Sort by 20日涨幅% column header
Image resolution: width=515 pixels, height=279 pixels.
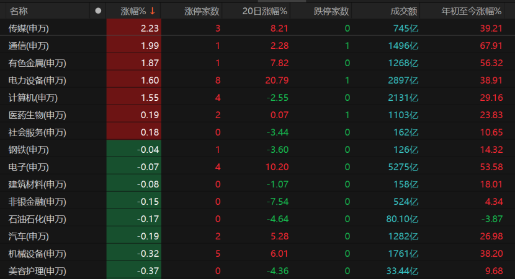(x=265, y=11)
